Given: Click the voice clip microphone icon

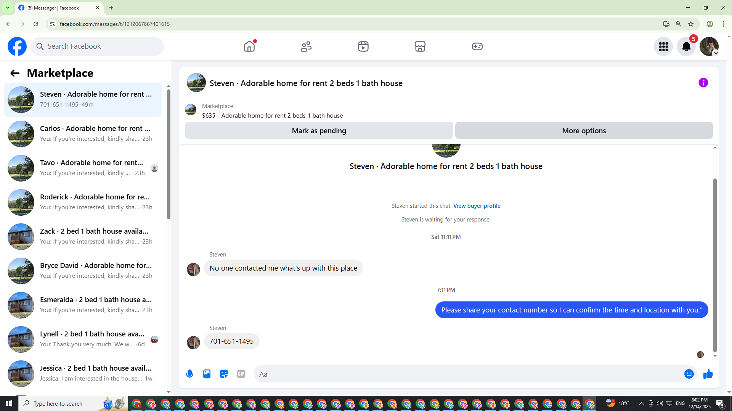Looking at the screenshot, I should [x=189, y=374].
